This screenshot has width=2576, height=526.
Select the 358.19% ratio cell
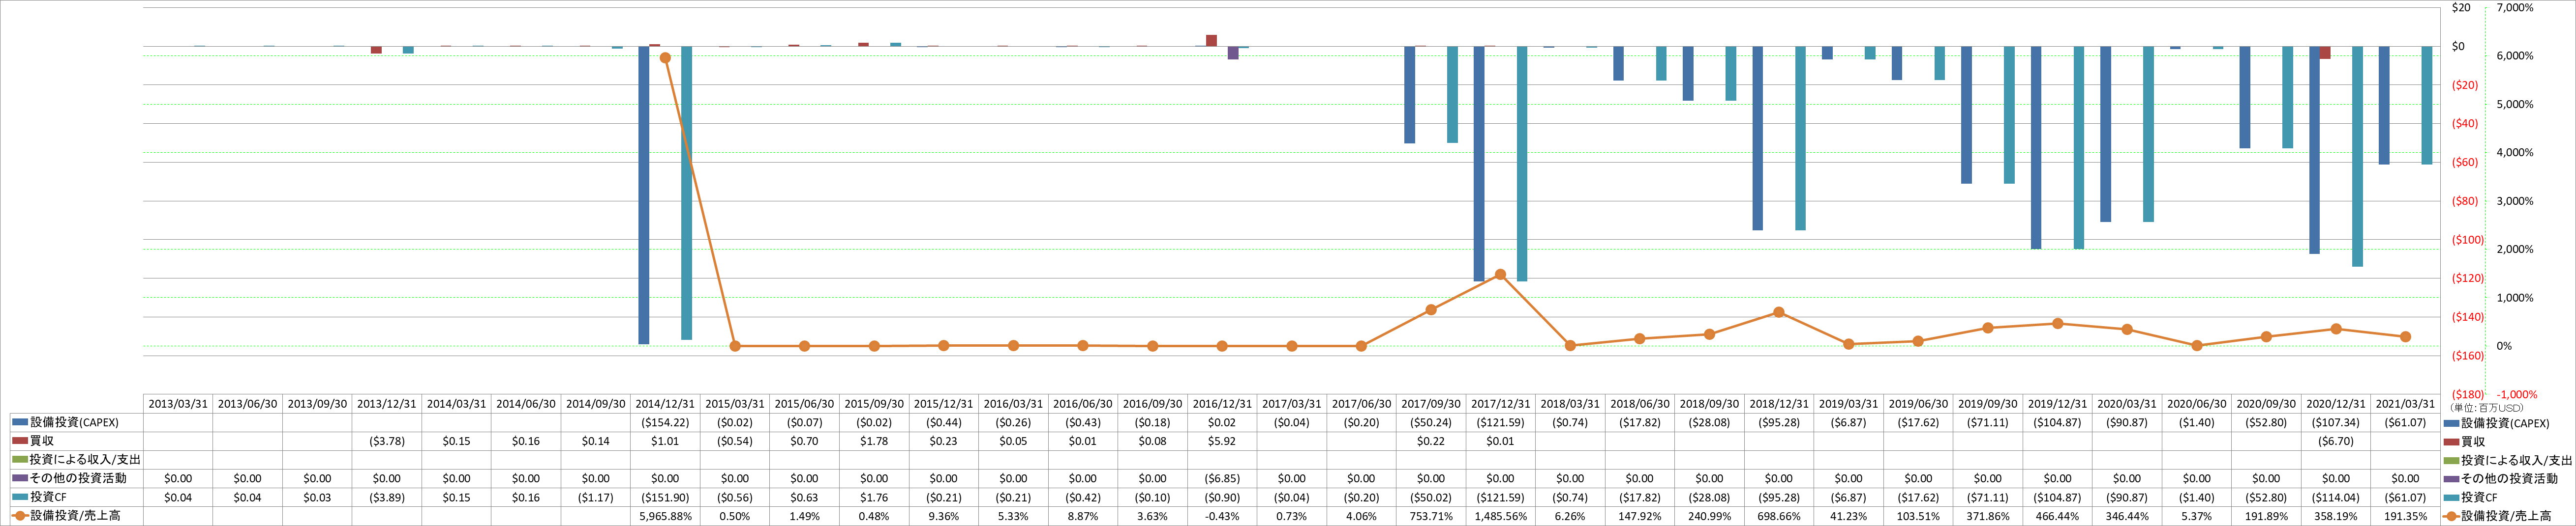click(x=2336, y=516)
